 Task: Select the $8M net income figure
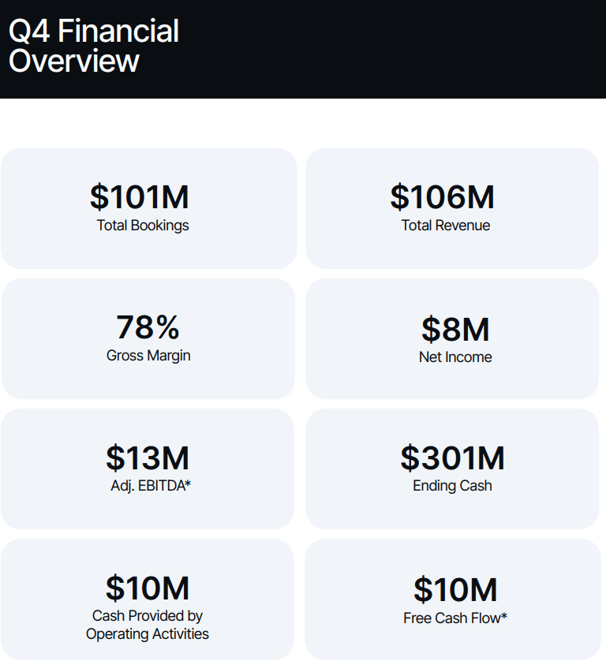454,329
